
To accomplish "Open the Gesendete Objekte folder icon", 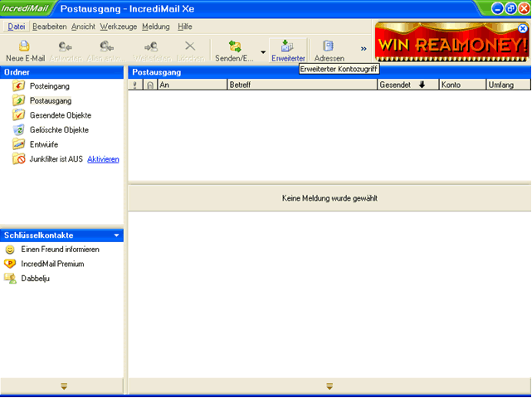I will pyautogui.click(x=18, y=115).
